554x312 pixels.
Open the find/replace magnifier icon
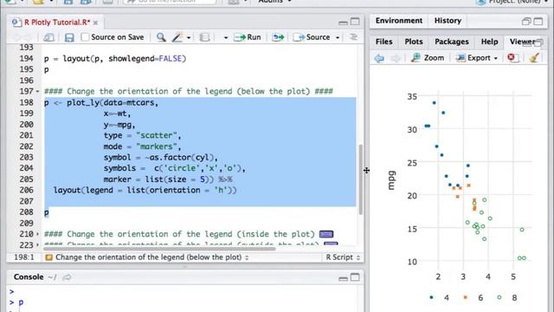tap(161, 37)
